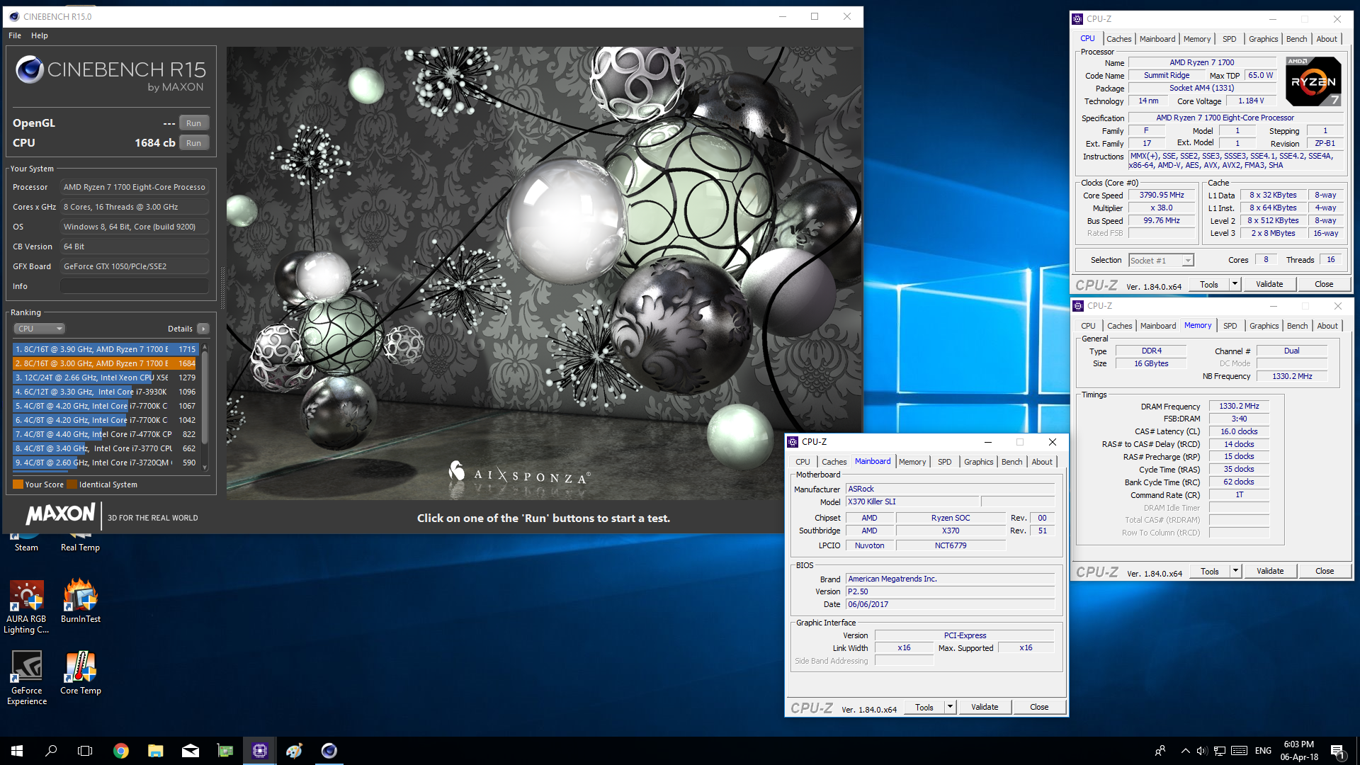Open the Selection Socket #1 dropdown
Viewport: 1360px width, 765px height.
point(1161,261)
